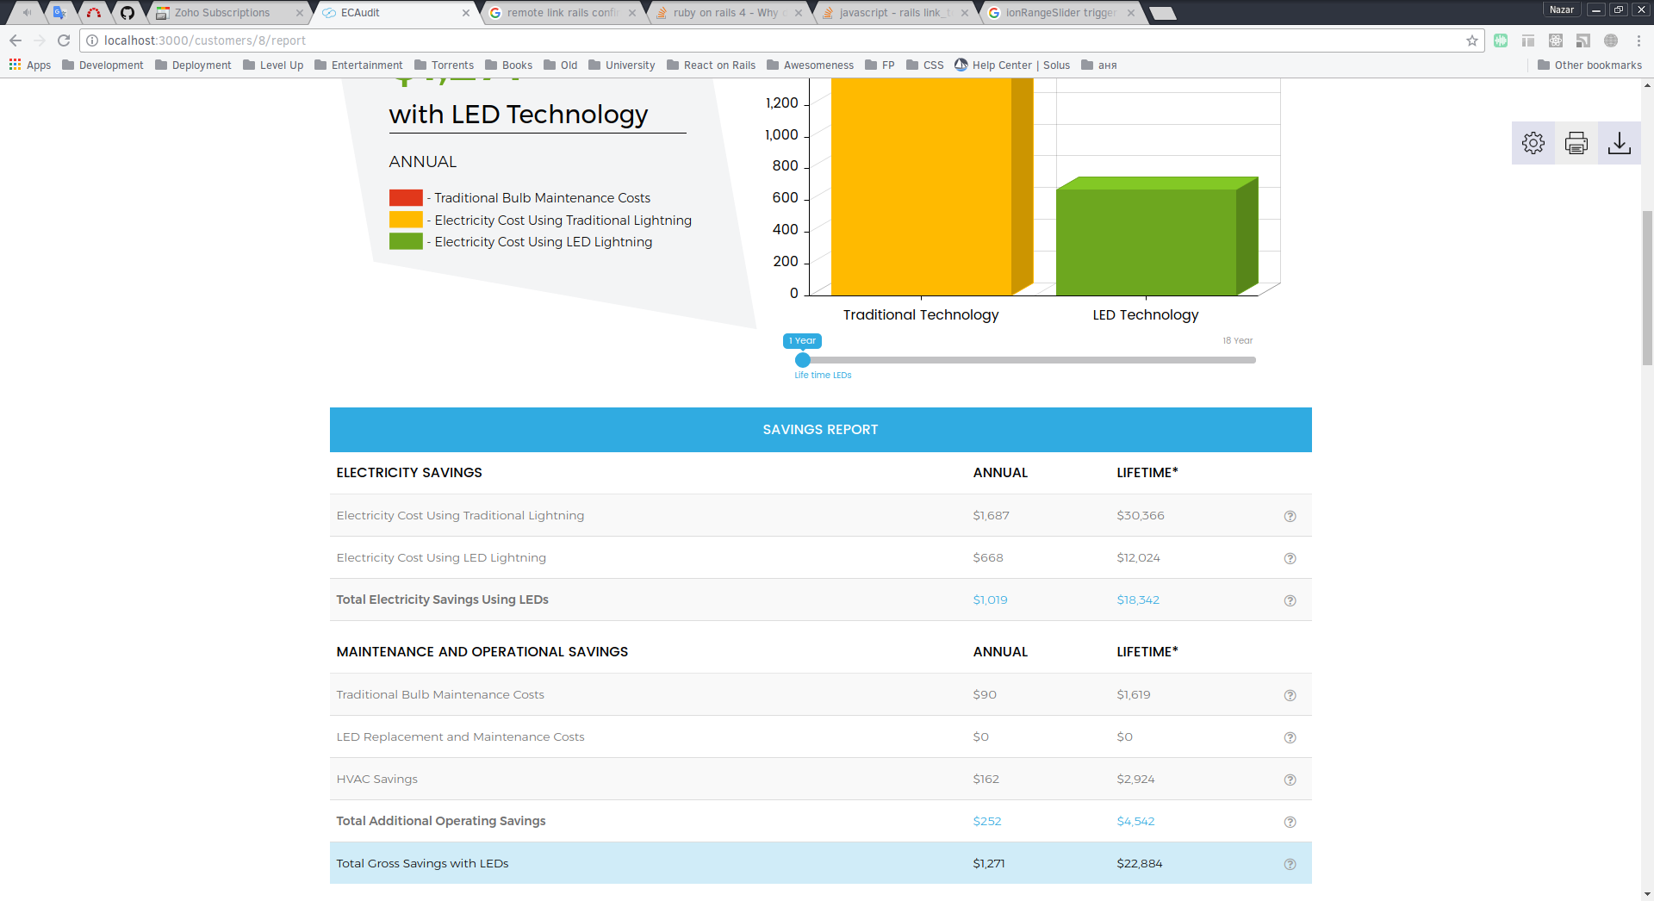The image size is (1654, 901).
Task: Open the Entertainment bookmarks folder
Action: click(358, 65)
